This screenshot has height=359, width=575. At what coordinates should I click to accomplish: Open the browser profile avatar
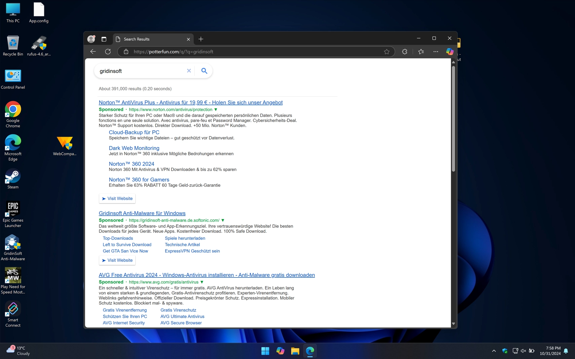pos(91,39)
